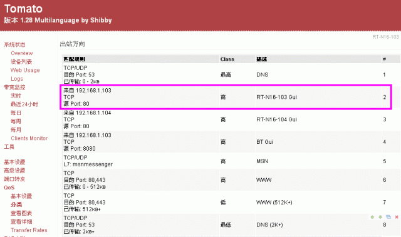This screenshot has width=401, height=237.
Task: Click '已传输: 512KB+' match text
Action: pyautogui.click(x=82, y=209)
